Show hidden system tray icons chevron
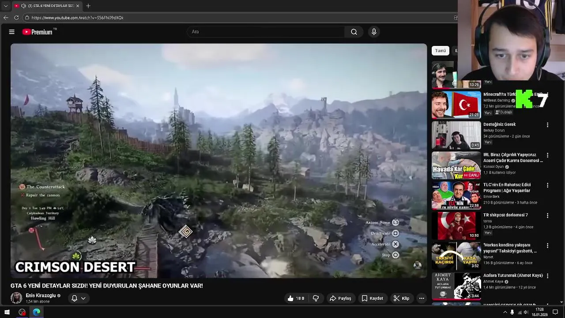The image size is (565, 318). pyautogui.click(x=505, y=312)
